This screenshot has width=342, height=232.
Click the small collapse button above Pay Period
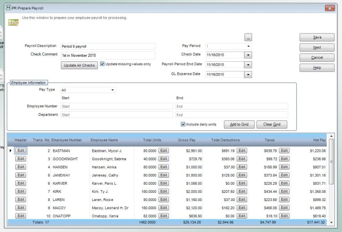coord(248,37)
